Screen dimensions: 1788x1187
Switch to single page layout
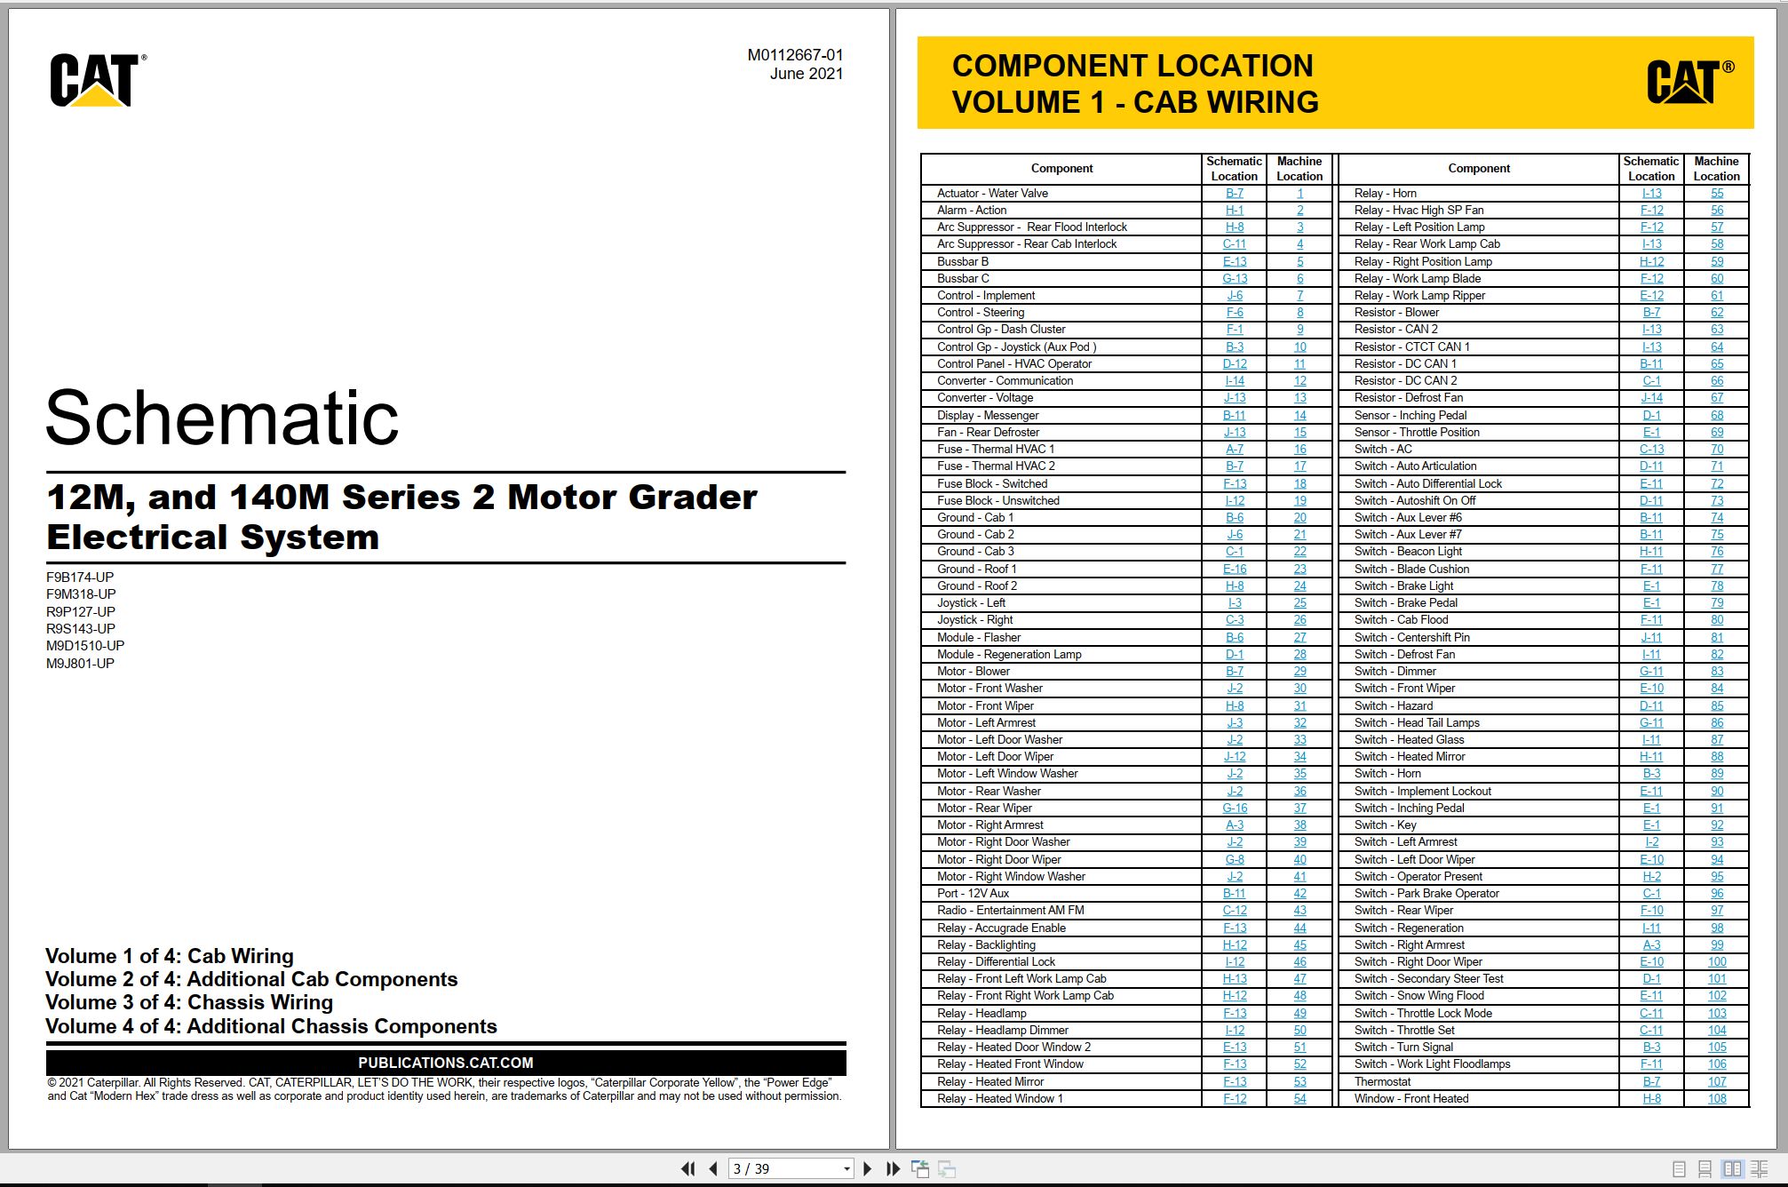pos(1679,1169)
